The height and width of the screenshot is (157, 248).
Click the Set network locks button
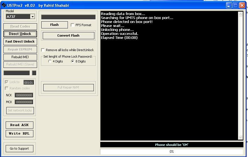(x=20, y=110)
